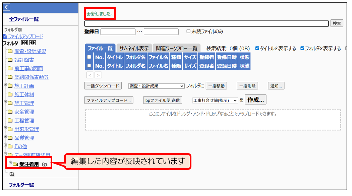Click the registration start date field
Screen dimensions: 352x196
coord(118,32)
